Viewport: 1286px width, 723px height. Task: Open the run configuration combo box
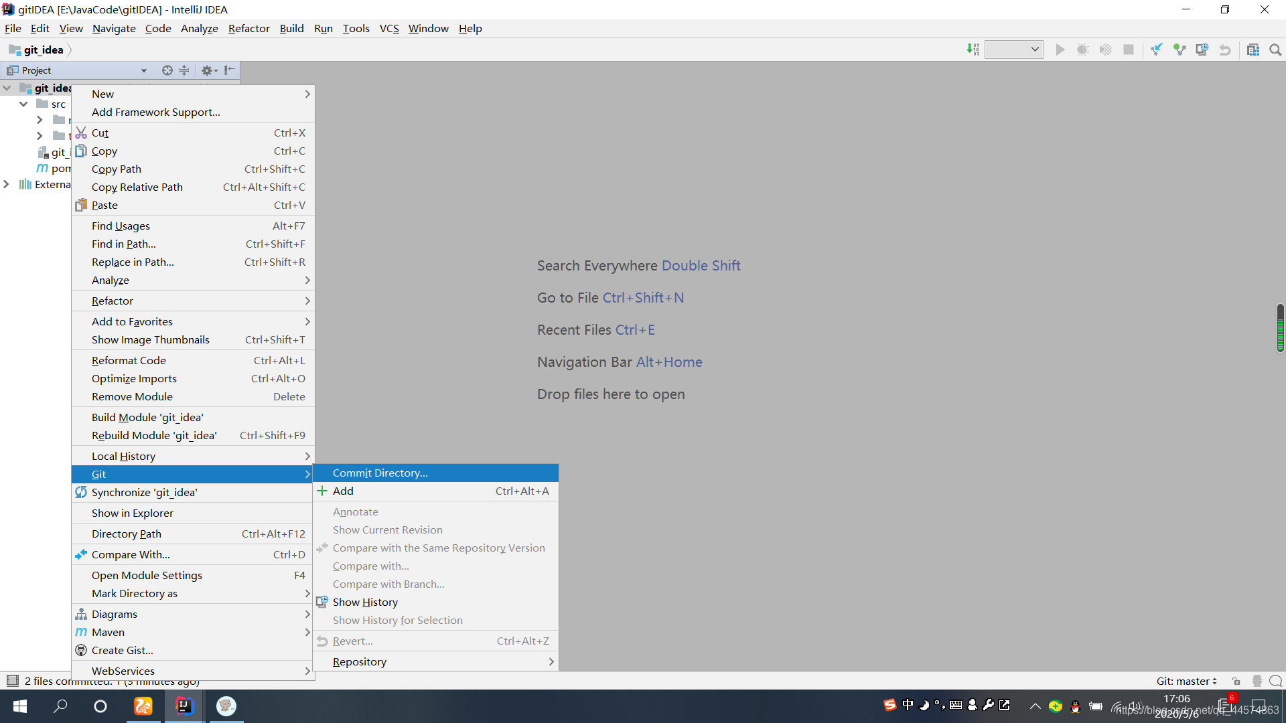1013,50
